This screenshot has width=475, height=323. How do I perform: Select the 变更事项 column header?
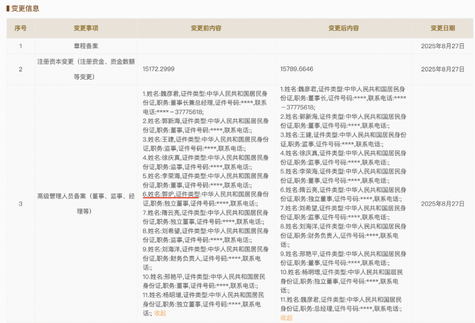pos(86,28)
